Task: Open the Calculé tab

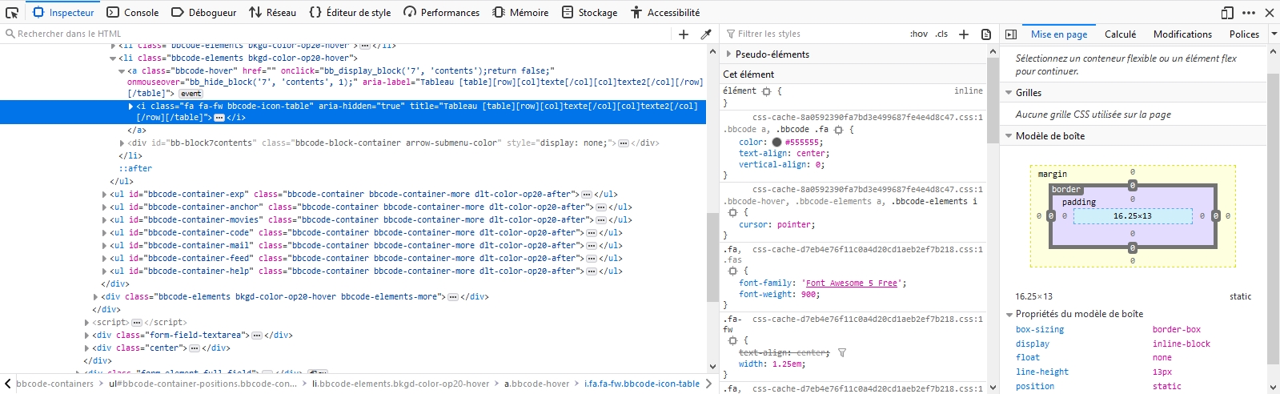Action: pos(1120,34)
